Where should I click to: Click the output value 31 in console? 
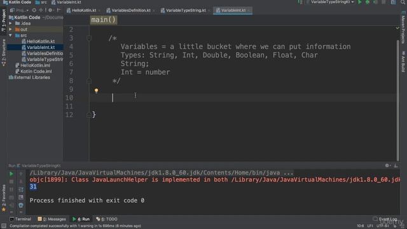(x=33, y=186)
